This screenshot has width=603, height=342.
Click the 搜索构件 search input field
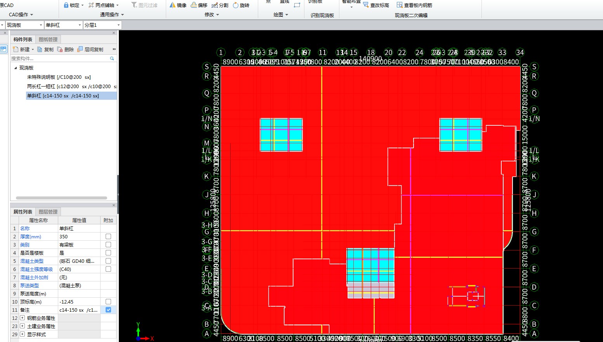click(60, 58)
